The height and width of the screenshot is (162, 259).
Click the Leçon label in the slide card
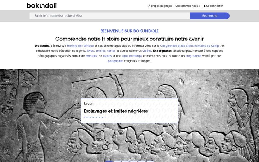(x=88, y=103)
